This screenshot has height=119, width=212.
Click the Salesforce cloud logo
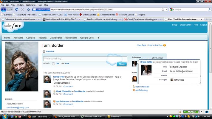pyautogui.click(x=13, y=26)
